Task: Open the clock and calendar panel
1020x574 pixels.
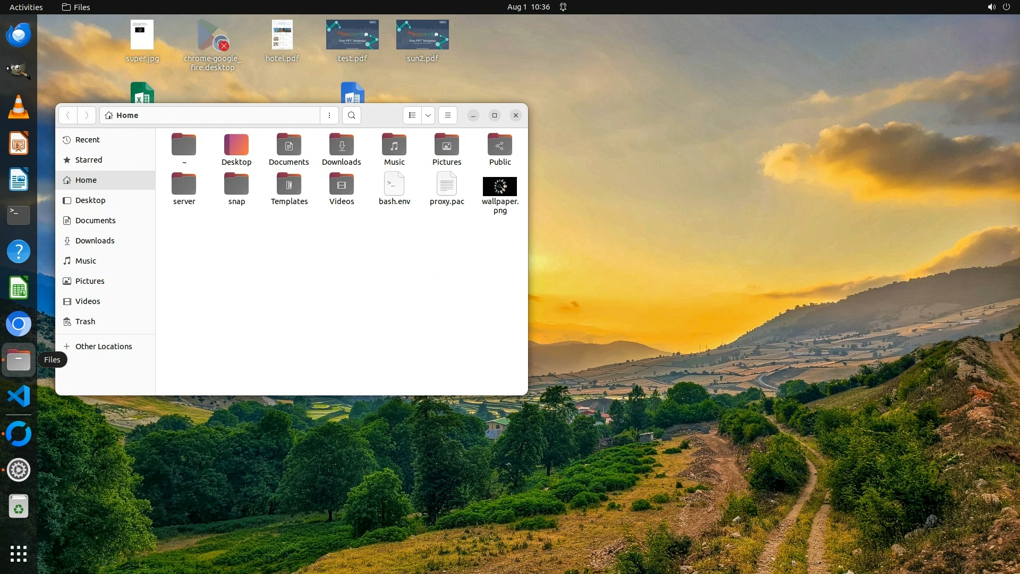Action: (528, 7)
